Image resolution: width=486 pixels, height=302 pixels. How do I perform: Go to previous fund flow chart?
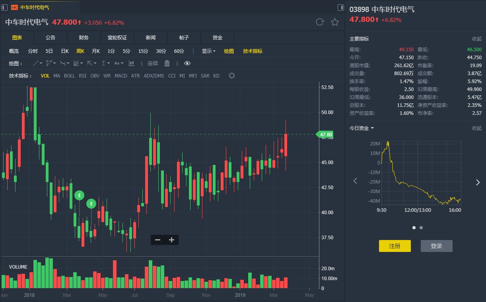click(x=356, y=181)
